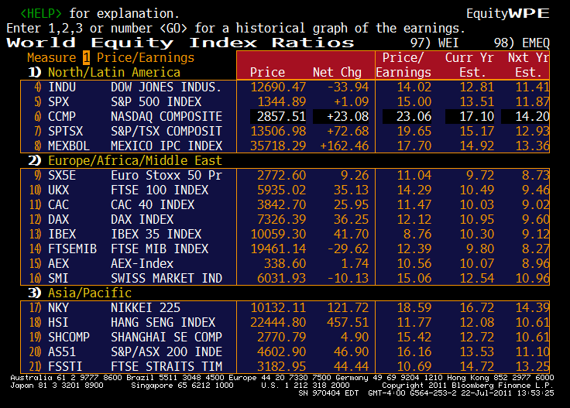
Task: Select section 2) Europe/Africa/Middle East
Action: (125, 160)
